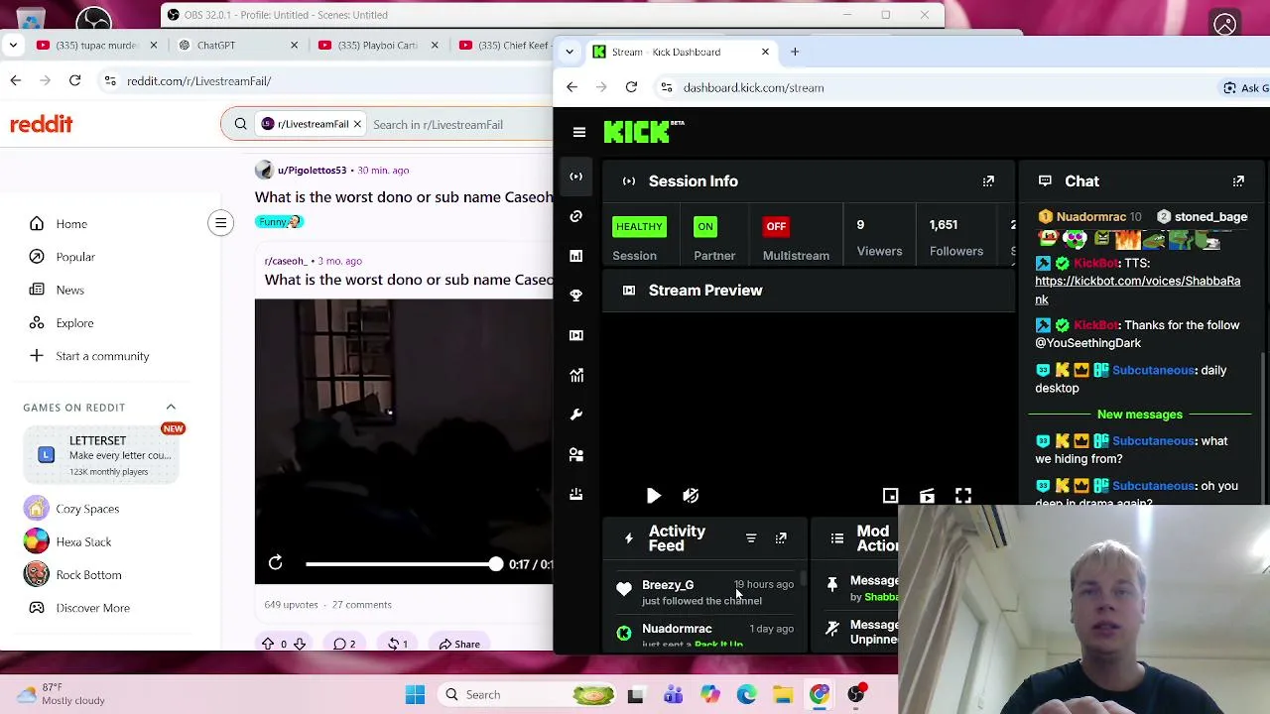Switch to the Playboi Carti YouTube tab
The width and height of the screenshot is (1270, 714).
379,45
